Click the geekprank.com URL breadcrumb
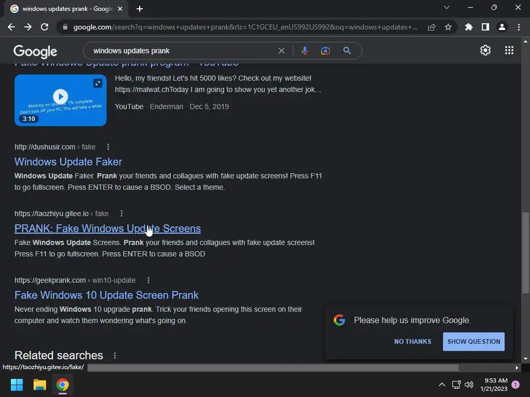530x397 pixels. pyautogui.click(x=75, y=280)
